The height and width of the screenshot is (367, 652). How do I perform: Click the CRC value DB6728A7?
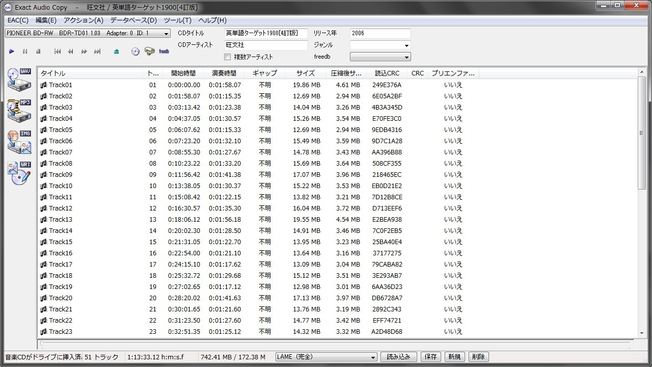pos(387,298)
